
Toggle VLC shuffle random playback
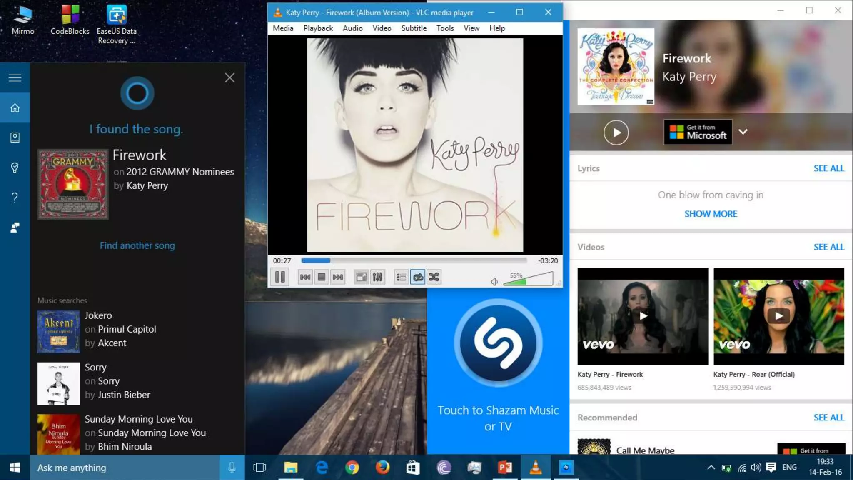[x=434, y=277]
